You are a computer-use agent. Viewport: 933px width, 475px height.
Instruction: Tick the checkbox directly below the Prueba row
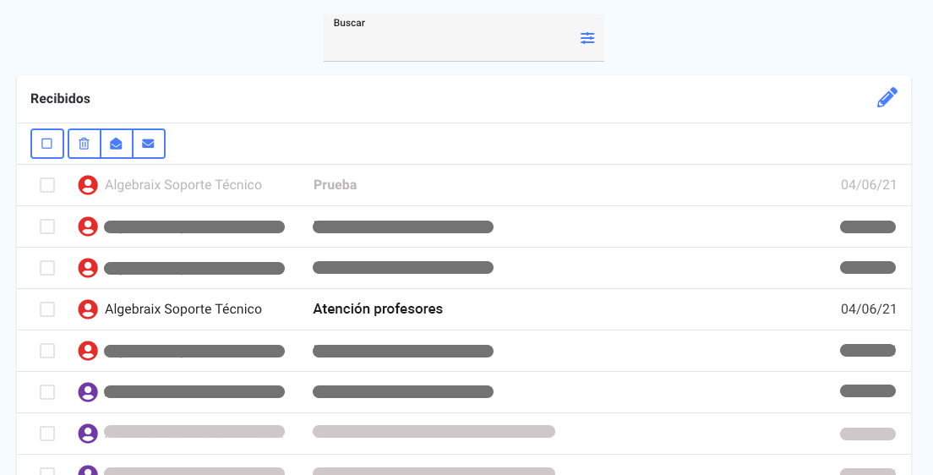(x=47, y=227)
